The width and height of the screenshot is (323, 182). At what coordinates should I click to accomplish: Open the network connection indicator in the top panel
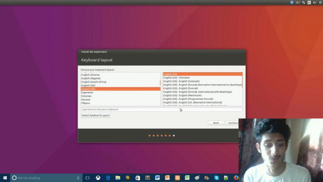coord(304,2)
